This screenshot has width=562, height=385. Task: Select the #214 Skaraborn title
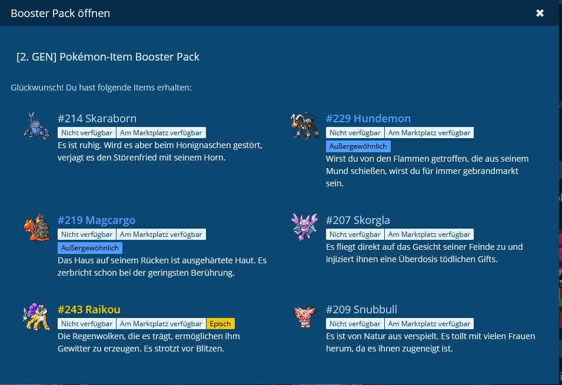click(97, 119)
